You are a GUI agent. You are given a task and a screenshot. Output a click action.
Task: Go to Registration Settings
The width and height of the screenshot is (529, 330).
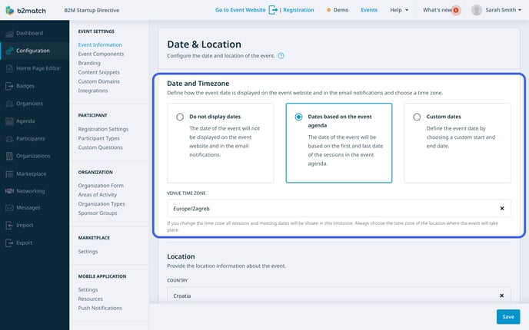[x=103, y=129]
